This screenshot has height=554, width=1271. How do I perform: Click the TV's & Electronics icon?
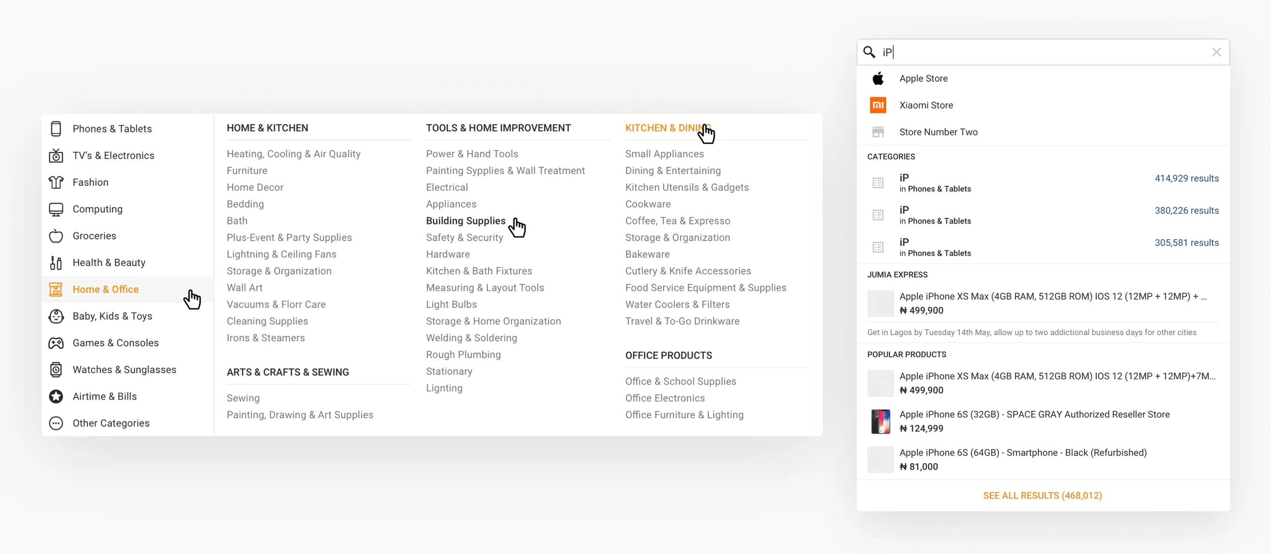56,155
